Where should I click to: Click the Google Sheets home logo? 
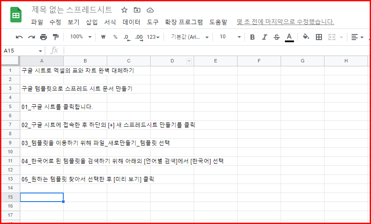pyautogui.click(x=16, y=15)
